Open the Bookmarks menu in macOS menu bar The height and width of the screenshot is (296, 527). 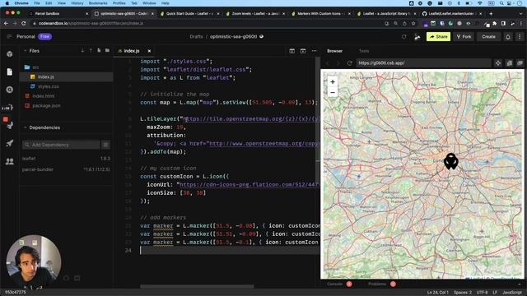click(98, 3)
